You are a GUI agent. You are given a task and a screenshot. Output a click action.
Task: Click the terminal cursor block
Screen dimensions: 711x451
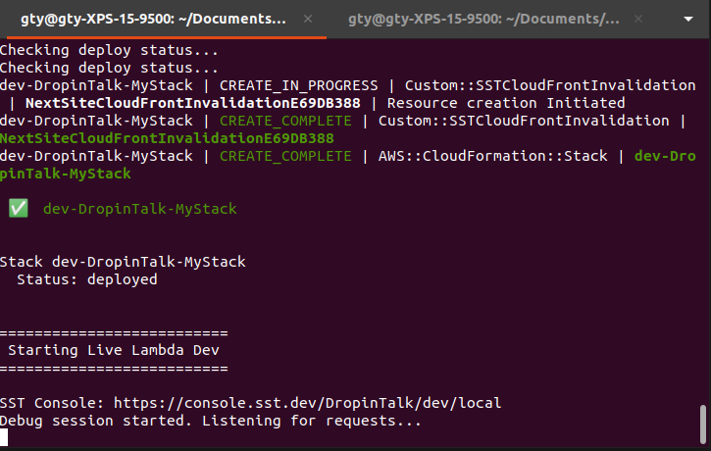(4, 438)
